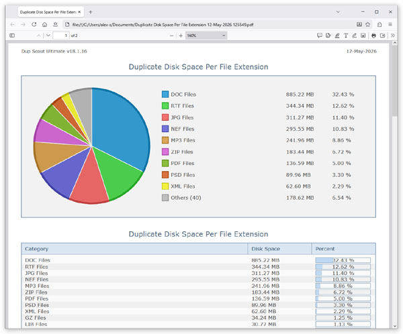Click the Add image tool
The image size is (403, 334).
pos(363,36)
